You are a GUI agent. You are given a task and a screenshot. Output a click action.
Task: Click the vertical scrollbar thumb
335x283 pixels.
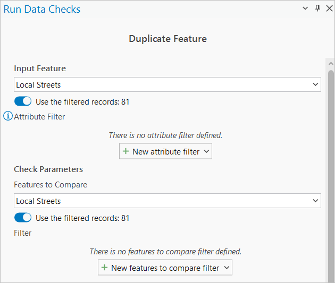tap(330, 170)
